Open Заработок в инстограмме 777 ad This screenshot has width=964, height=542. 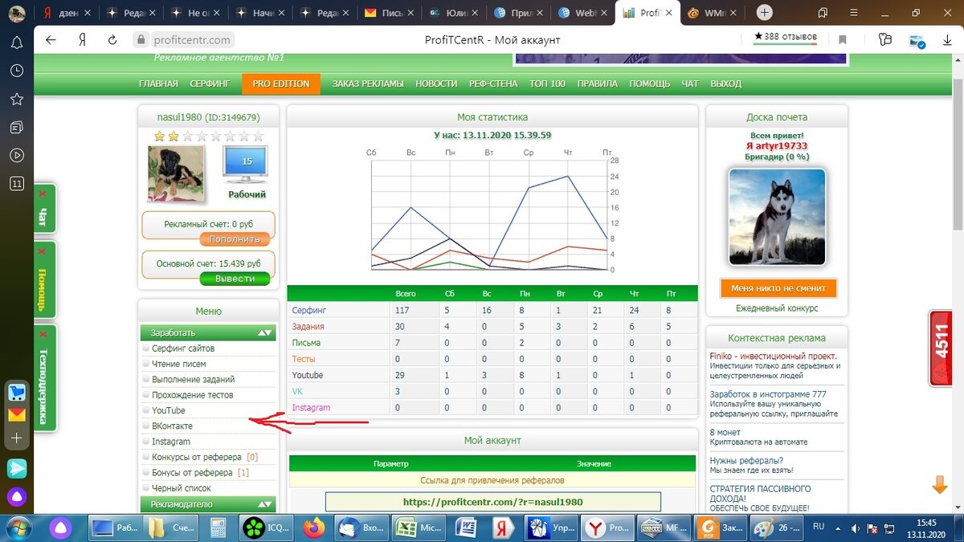768,394
